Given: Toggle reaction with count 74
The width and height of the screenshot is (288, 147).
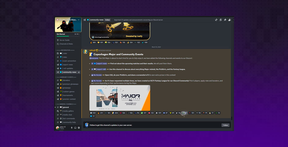Looking at the screenshot, I should pos(218,113).
